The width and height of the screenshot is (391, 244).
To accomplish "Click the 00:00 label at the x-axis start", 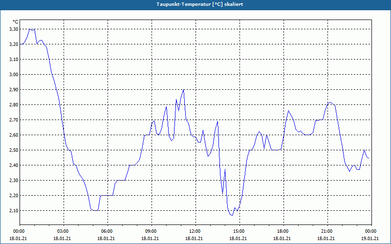I will 18,231.
